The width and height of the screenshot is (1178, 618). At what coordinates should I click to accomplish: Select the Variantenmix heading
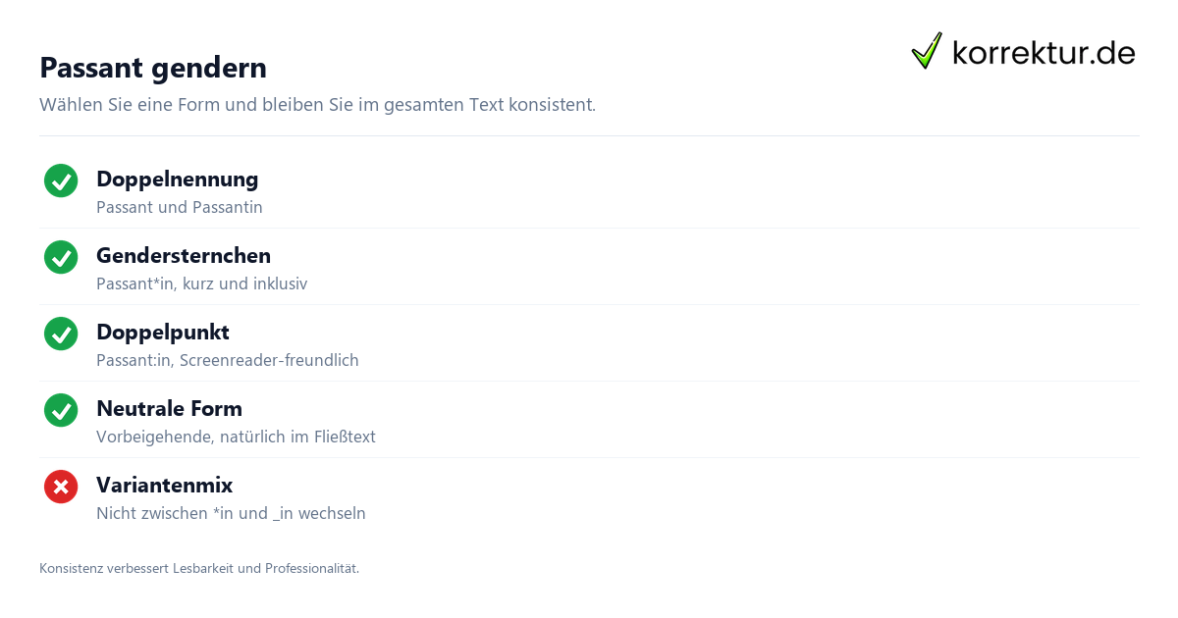point(165,485)
